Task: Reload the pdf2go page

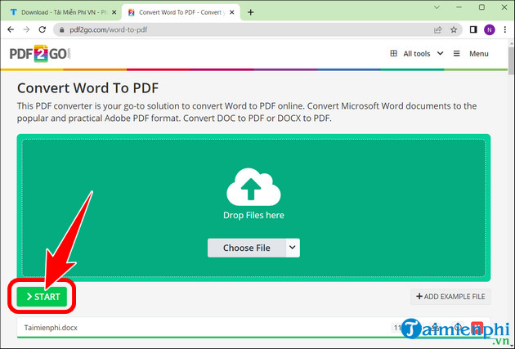Action: pos(43,30)
